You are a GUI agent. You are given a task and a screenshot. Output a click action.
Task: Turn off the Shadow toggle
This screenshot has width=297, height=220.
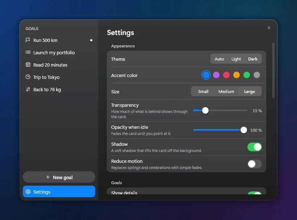[x=255, y=147]
